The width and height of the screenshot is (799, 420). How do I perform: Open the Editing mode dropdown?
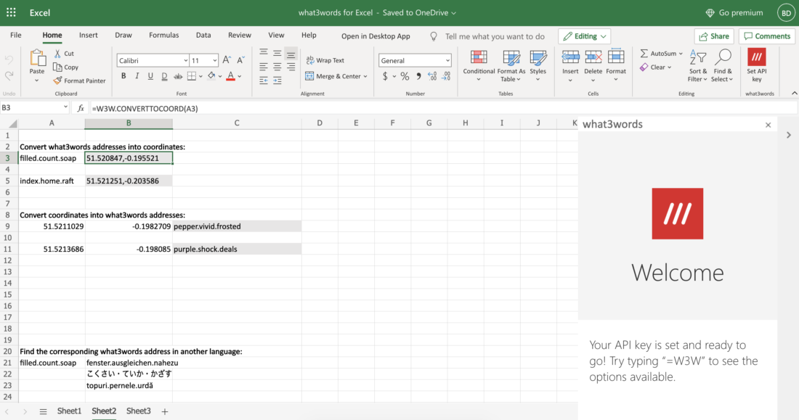point(585,36)
